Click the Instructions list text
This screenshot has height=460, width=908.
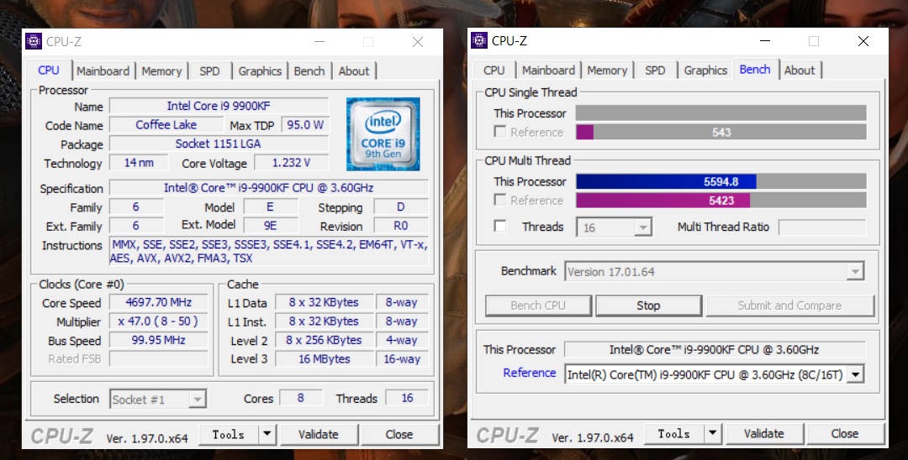click(269, 251)
